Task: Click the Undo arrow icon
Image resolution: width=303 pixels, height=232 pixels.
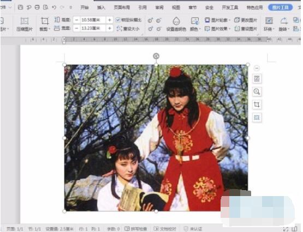Action: coord(54,8)
